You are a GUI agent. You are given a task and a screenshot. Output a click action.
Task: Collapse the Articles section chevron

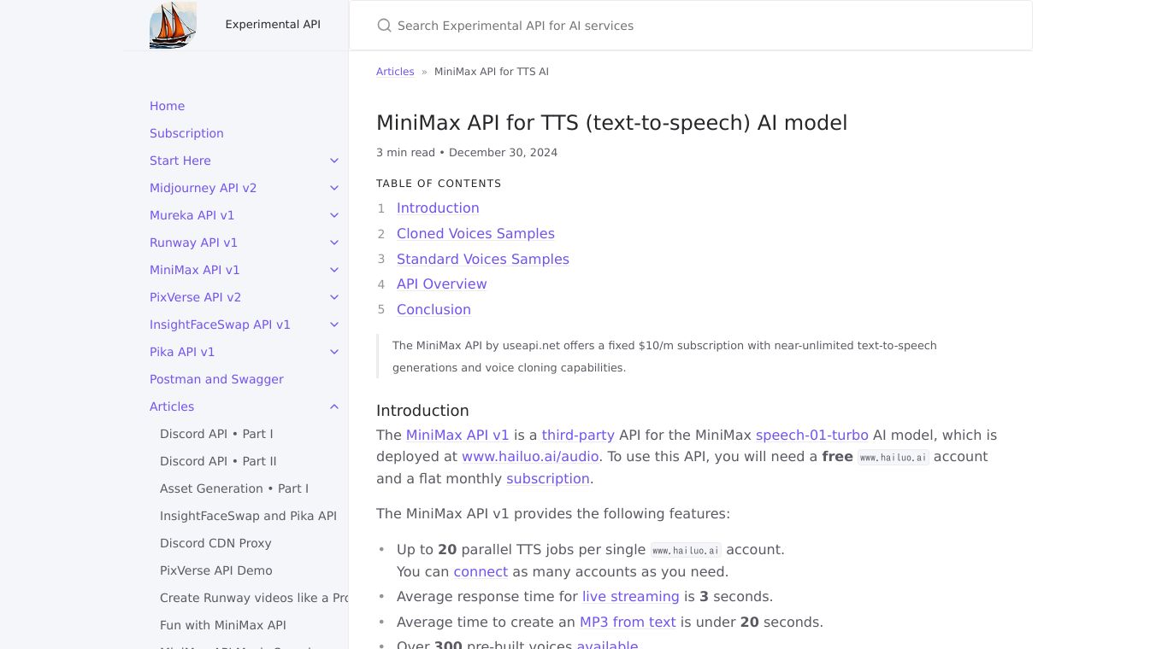pos(334,406)
